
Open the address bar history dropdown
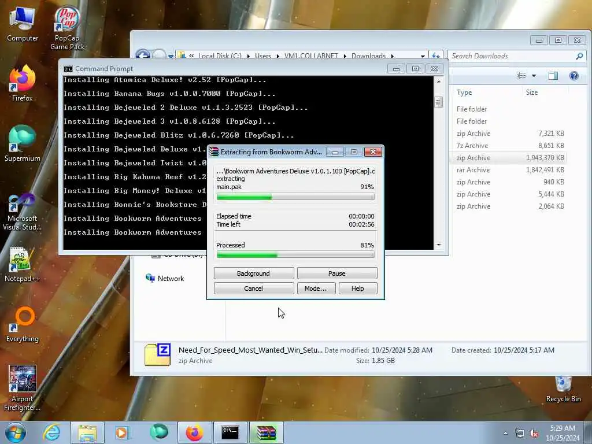coord(423,56)
